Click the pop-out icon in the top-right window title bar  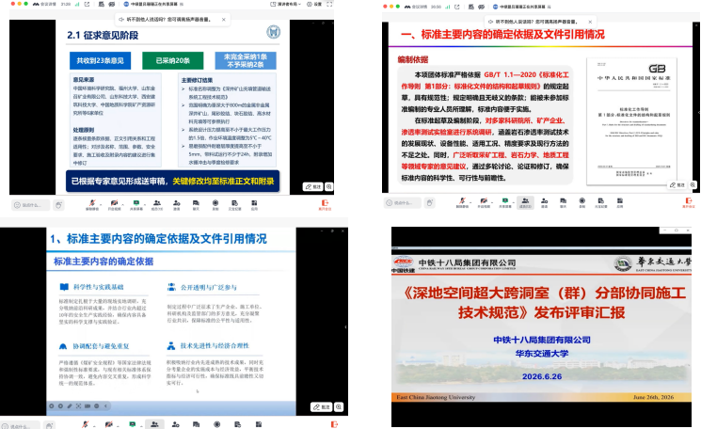pyautogui.click(x=457, y=7)
